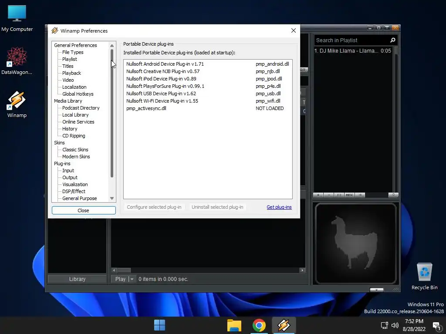The width and height of the screenshot is (446, 334).
Task: Select Output plug-ins page
Action: coord(70,177)
